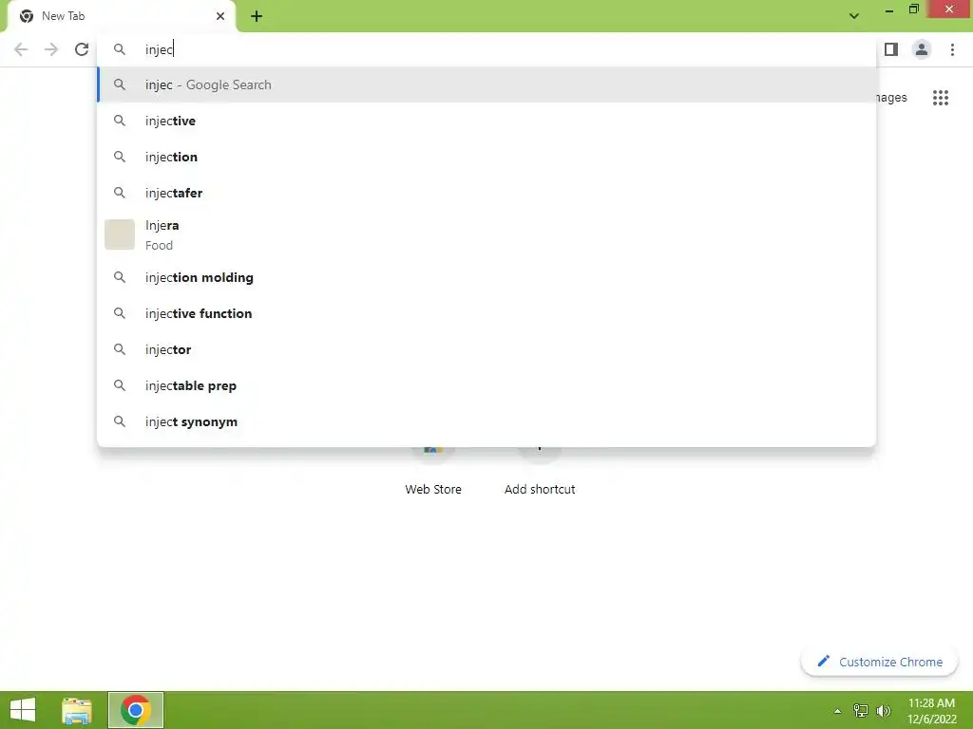Show hidden system tray icons
This screenshot has width=973, height=729.
coord(837,711)
